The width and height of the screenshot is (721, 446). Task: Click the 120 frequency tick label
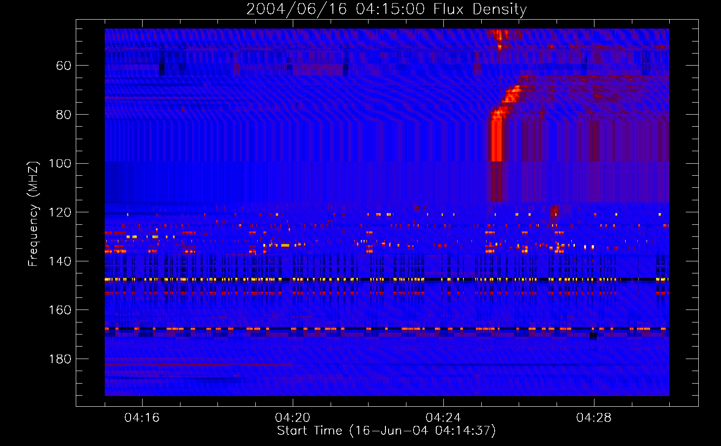click(60, 212)
